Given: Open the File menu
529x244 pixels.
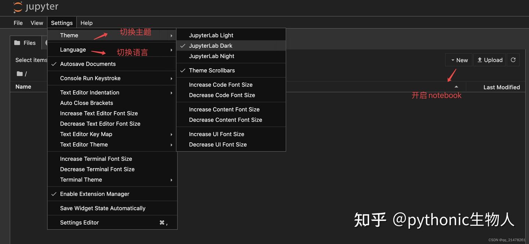Looking at the screenshot, I should click(x=18, y=22).
